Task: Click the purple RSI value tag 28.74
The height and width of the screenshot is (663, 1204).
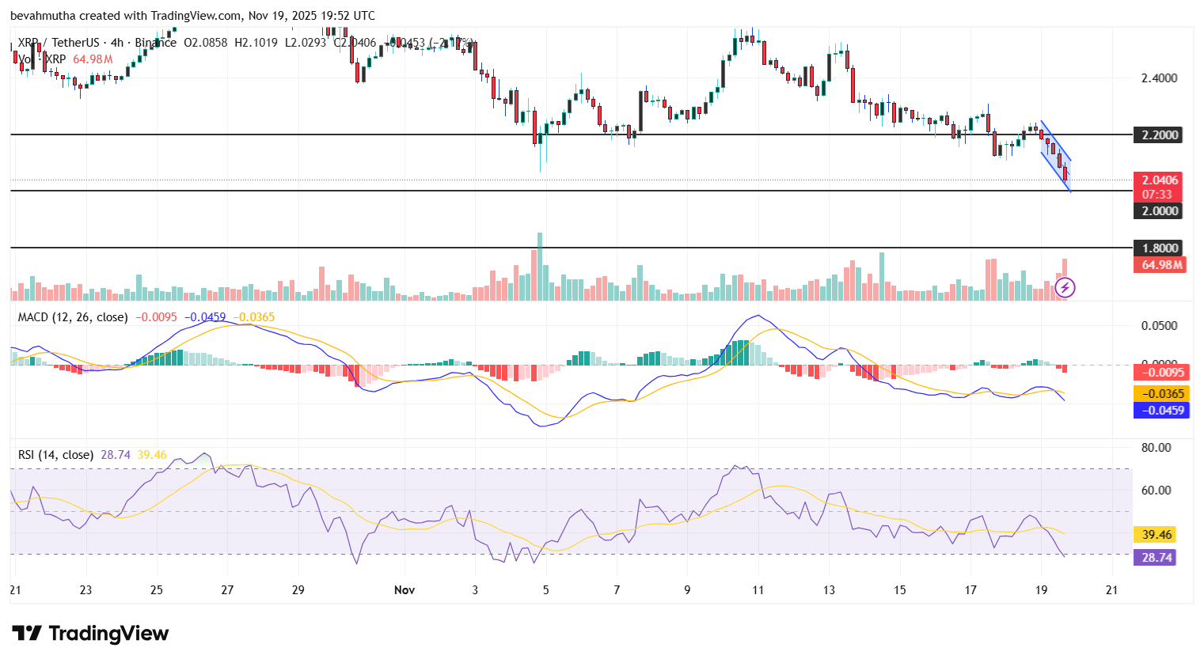Action: pyautogui.click(x=1156, y=558)
